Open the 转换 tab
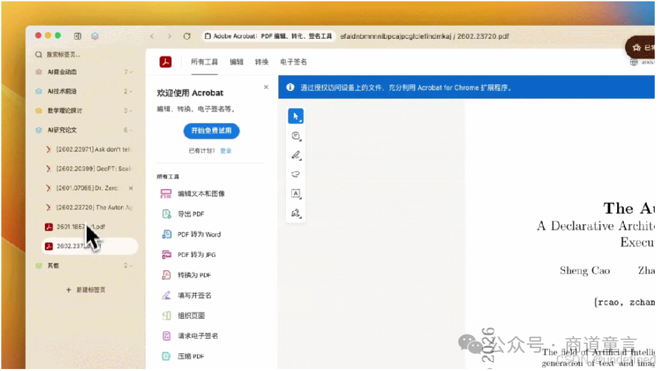 (261, 62)
